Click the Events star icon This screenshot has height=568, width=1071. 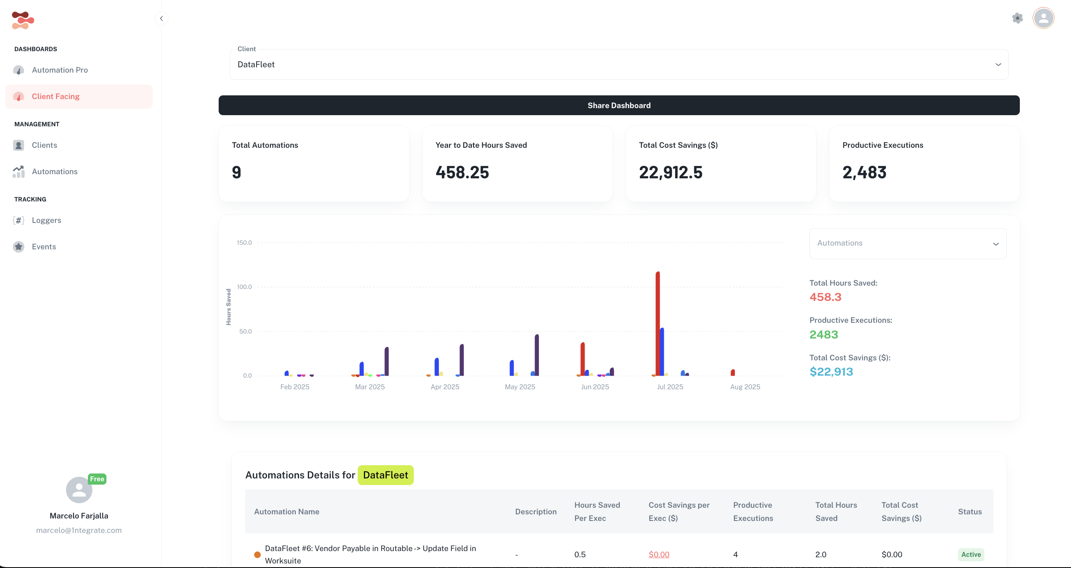pos(19,247)
